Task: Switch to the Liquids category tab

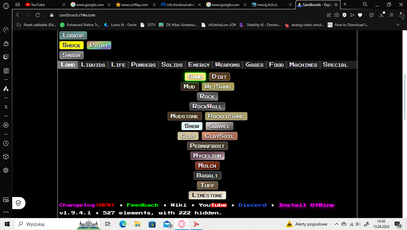Action: pos(93,64)
